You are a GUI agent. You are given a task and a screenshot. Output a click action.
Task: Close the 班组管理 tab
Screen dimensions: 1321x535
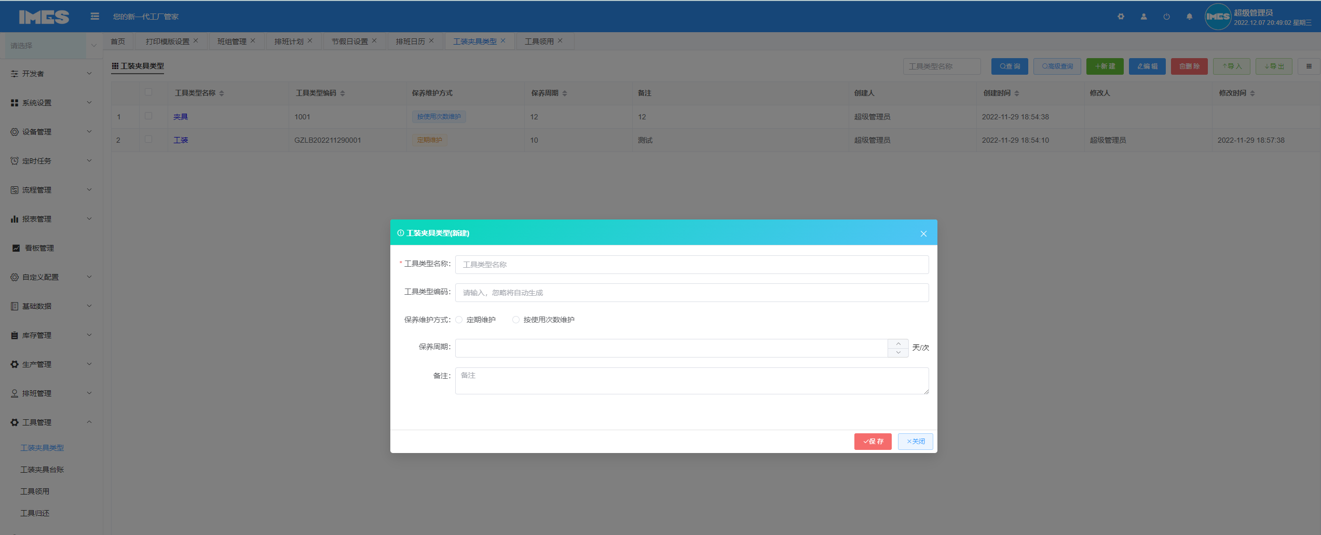pyautogui.click(x=253, y=40)
